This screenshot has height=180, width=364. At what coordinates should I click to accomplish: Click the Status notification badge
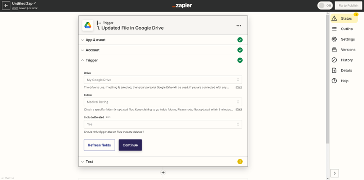pyautogui.click(x=356, y=14)
